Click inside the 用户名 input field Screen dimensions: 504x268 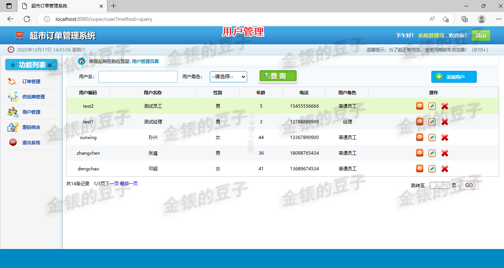[138, 77]
